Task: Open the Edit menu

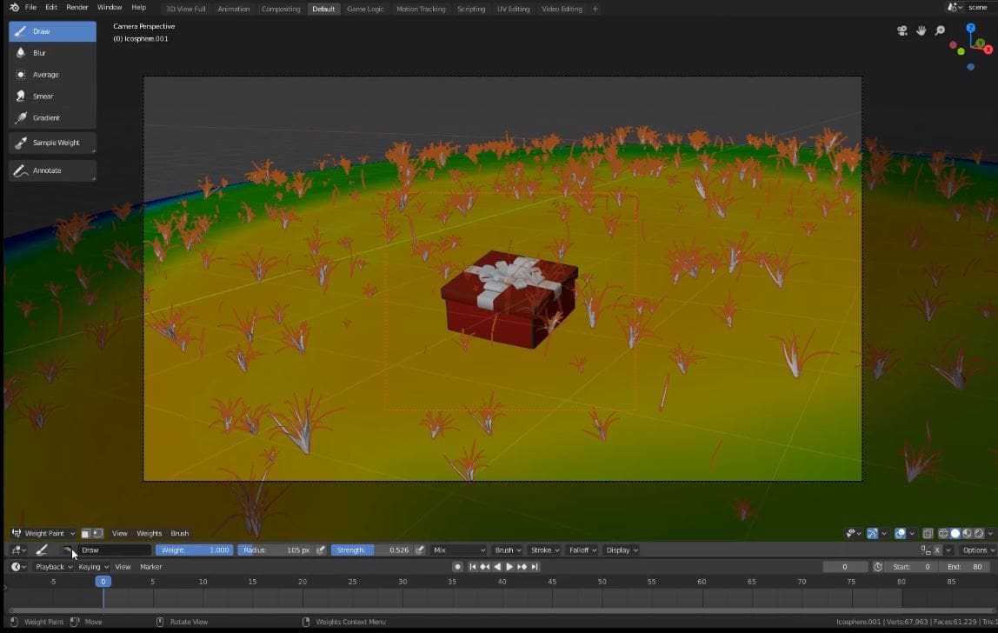Action: tap(51, 8)
